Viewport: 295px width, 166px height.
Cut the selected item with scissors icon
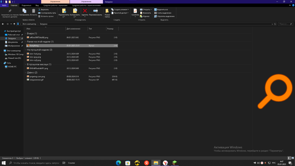43,10
